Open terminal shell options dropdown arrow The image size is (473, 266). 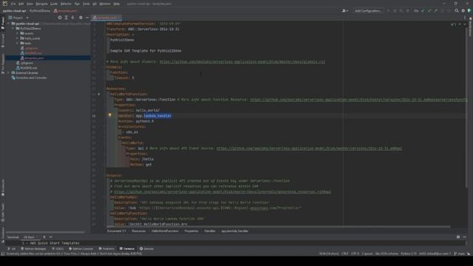tap(51, 237)
